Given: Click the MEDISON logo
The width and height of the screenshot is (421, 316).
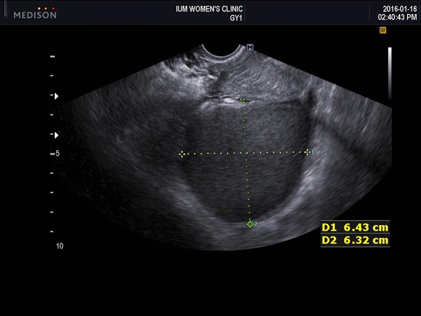Looking at the screenshot, I should [35, 13].
